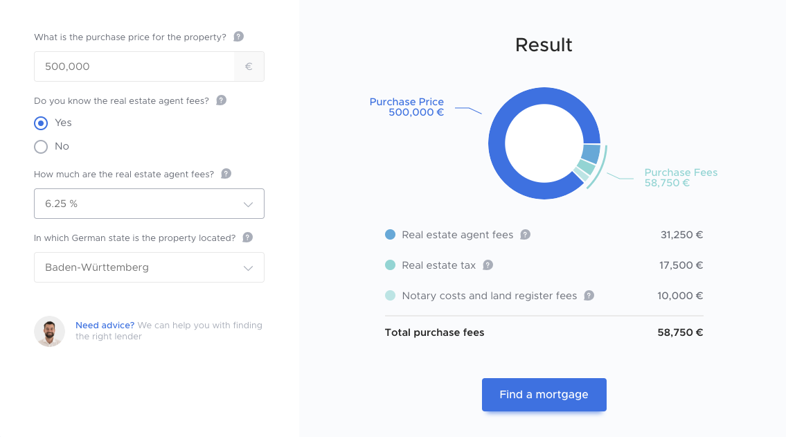Select the Yes radio button
The image size is (786, 437).
coord(41,123)
